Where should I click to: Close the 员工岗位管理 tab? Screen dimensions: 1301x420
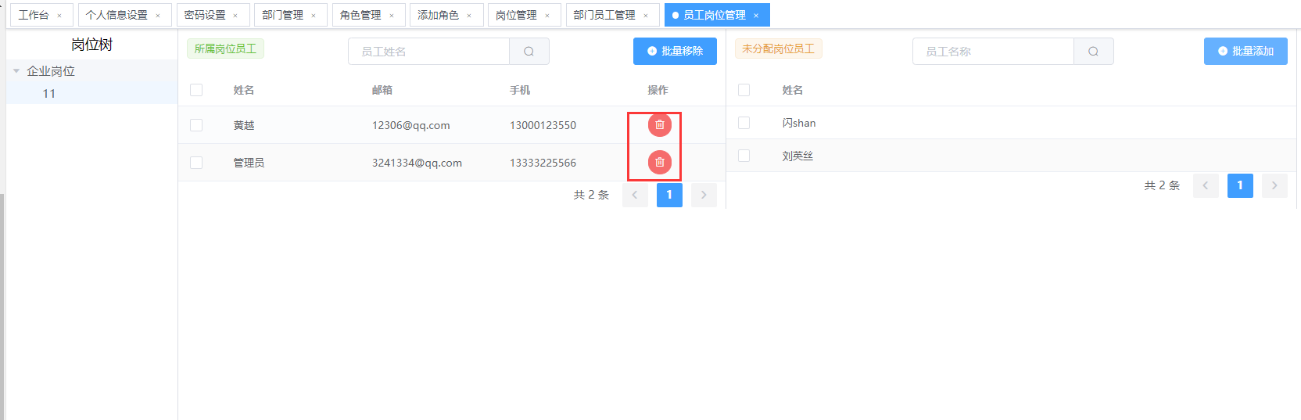tap(756, 16)
